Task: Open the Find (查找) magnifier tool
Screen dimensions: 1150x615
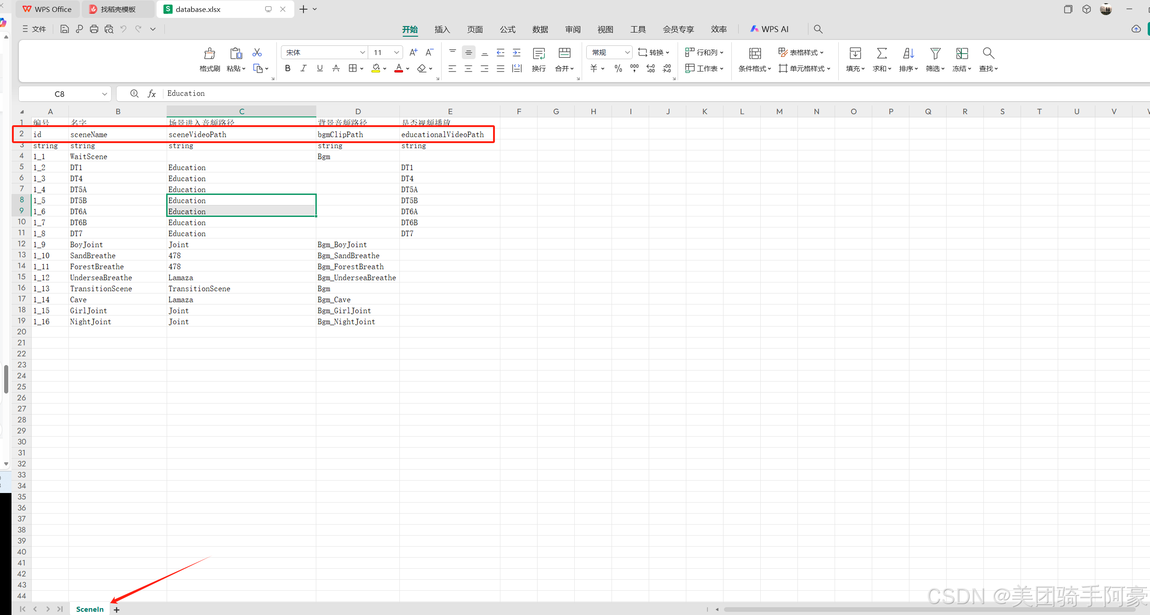Action: 988,54
